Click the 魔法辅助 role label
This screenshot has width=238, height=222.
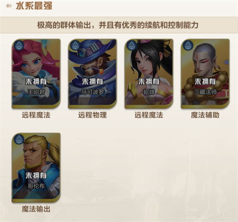pos(205,115)
